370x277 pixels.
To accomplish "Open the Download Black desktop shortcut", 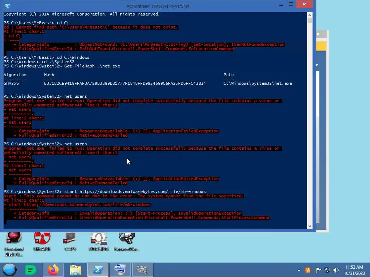I will (14, 244).
